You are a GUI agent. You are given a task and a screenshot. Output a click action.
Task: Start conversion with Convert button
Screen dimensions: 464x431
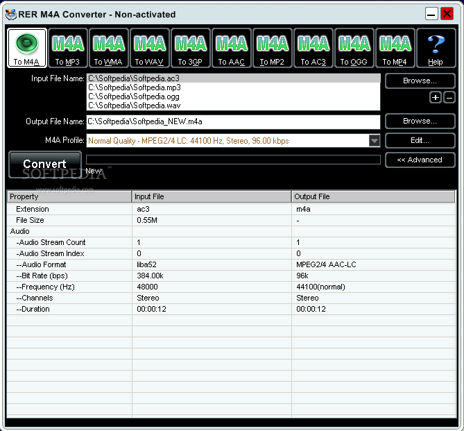pos(45,164)
